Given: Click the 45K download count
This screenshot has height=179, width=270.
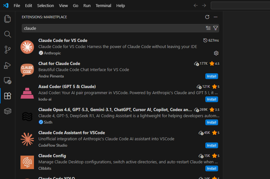Looking at the screenshot, I should [x=207, y=133].
